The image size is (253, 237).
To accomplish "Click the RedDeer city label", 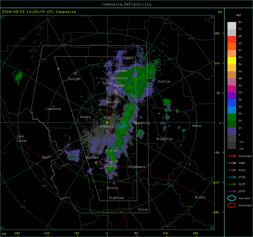I will tap(119, 85).
